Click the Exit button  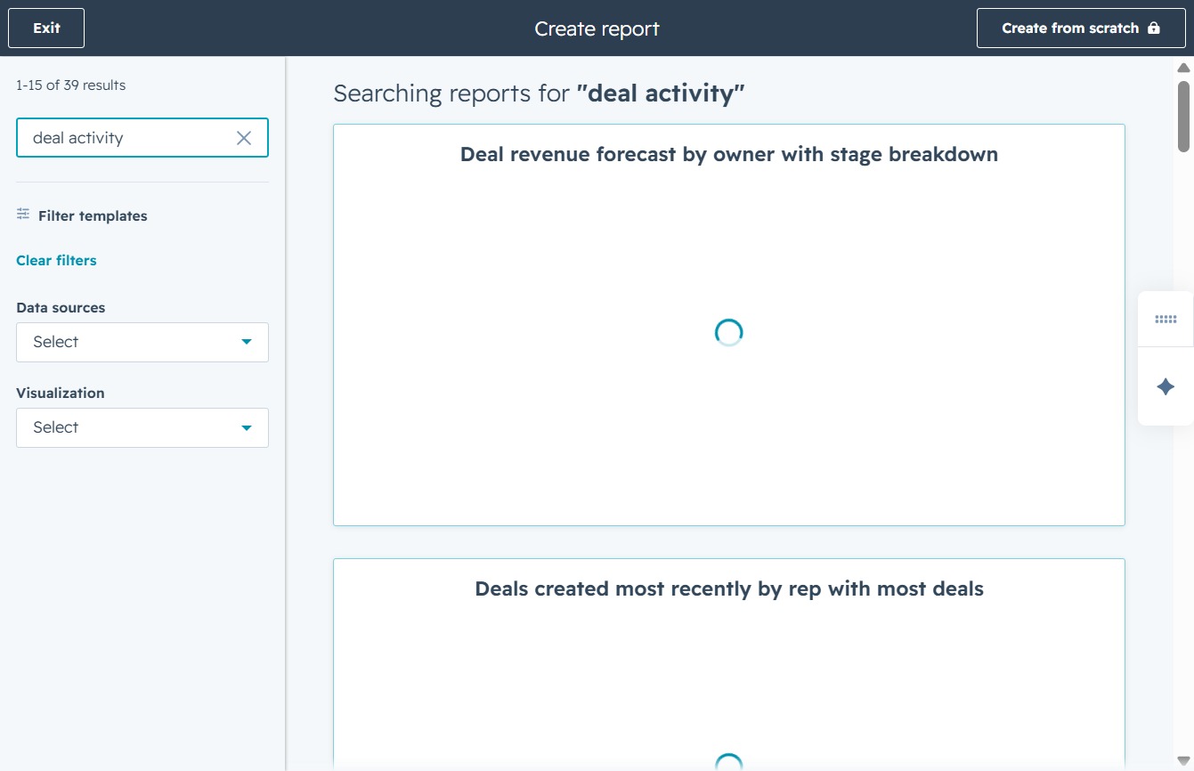coord(46,28)
